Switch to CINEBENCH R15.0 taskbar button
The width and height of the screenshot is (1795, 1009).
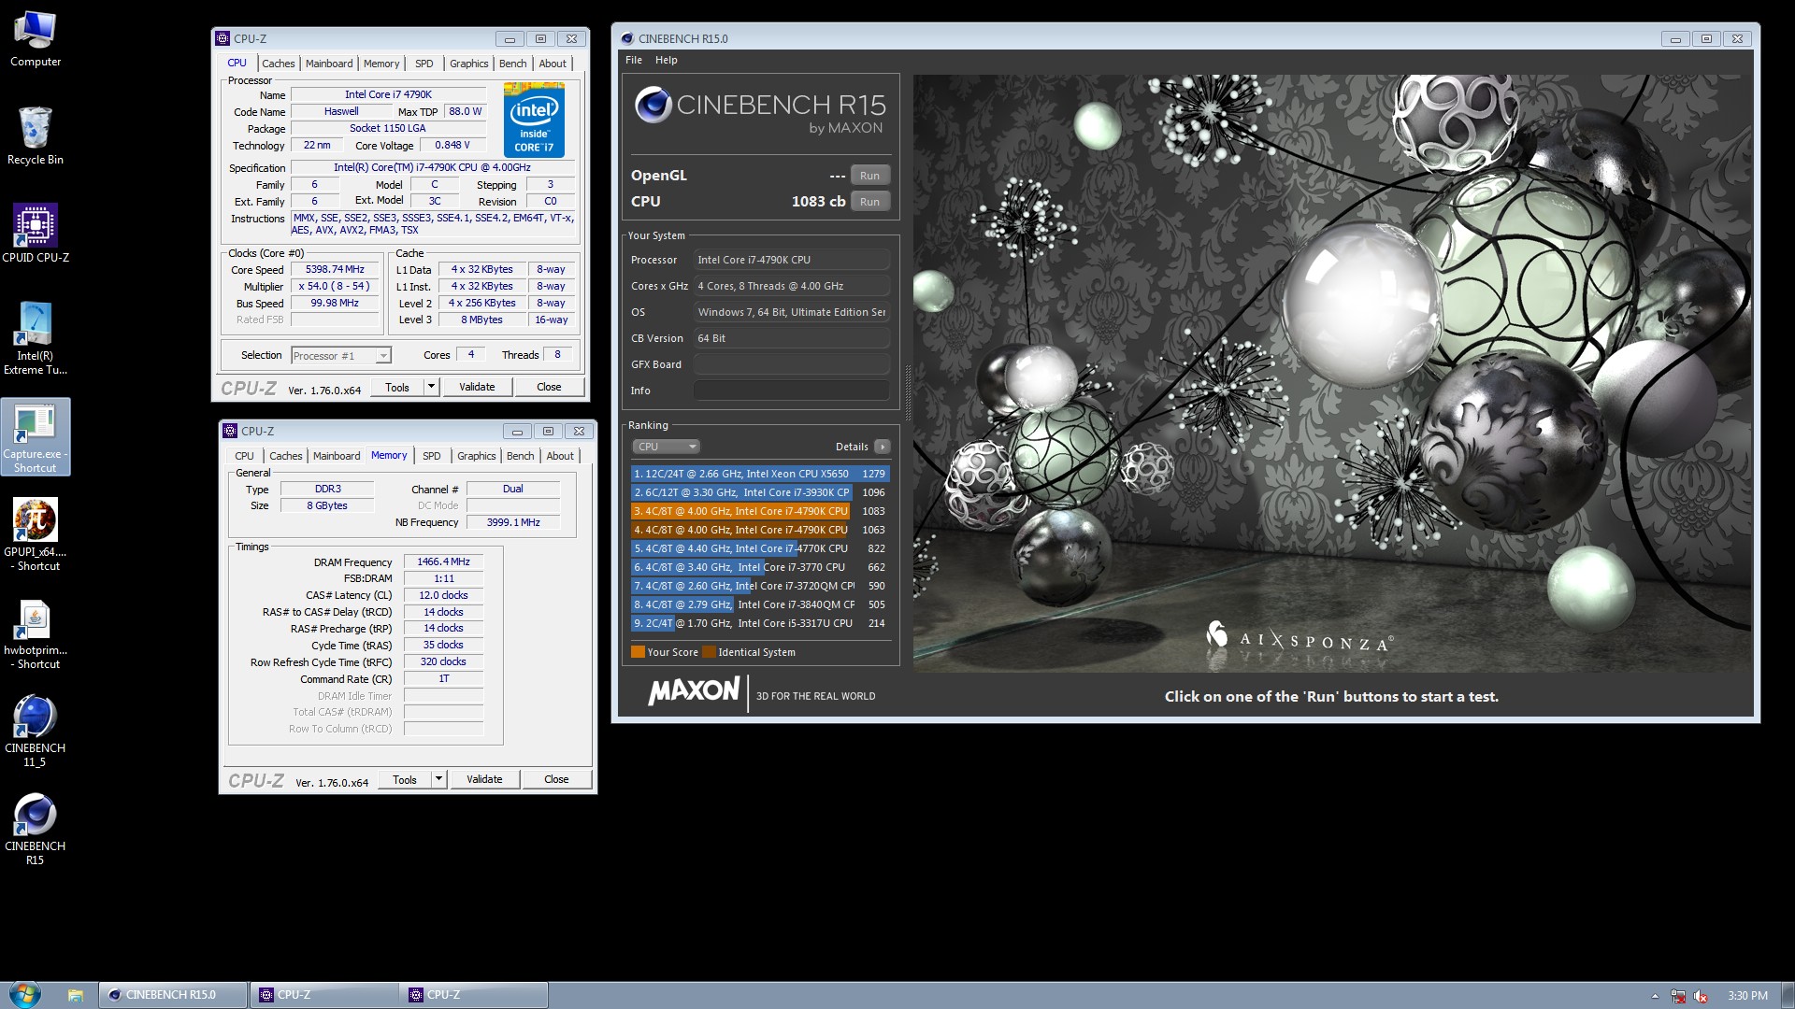tap(173, 995)
